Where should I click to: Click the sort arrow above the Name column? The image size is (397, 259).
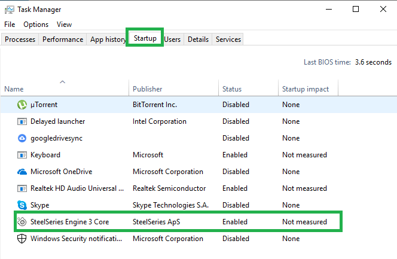pos(63,82)
